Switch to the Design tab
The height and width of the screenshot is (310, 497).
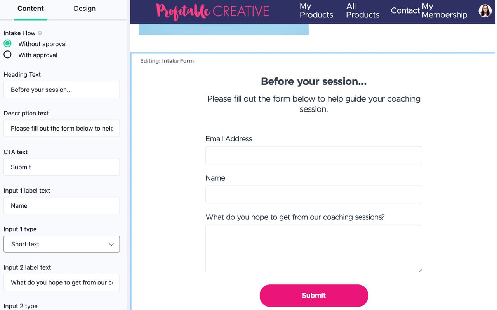(84, 8)
